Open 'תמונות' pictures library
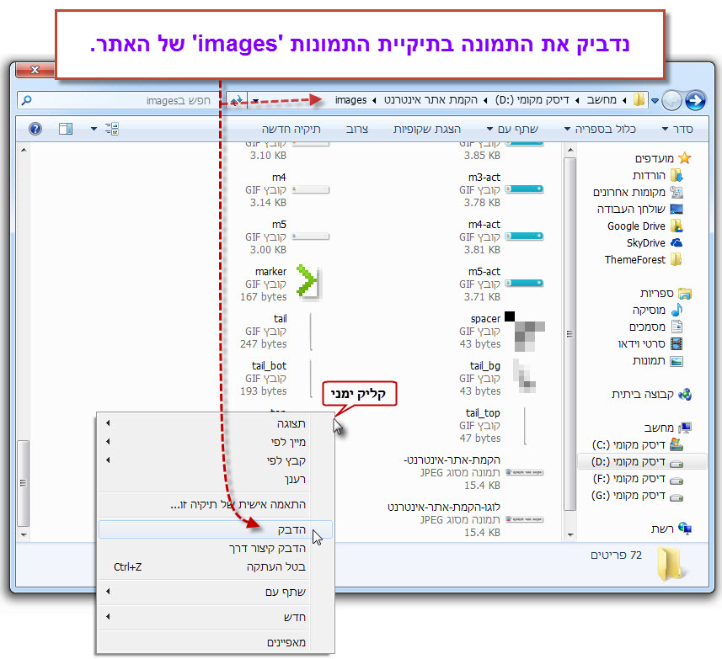This screenshot has height=659, width=722. [x=657, y=360]
